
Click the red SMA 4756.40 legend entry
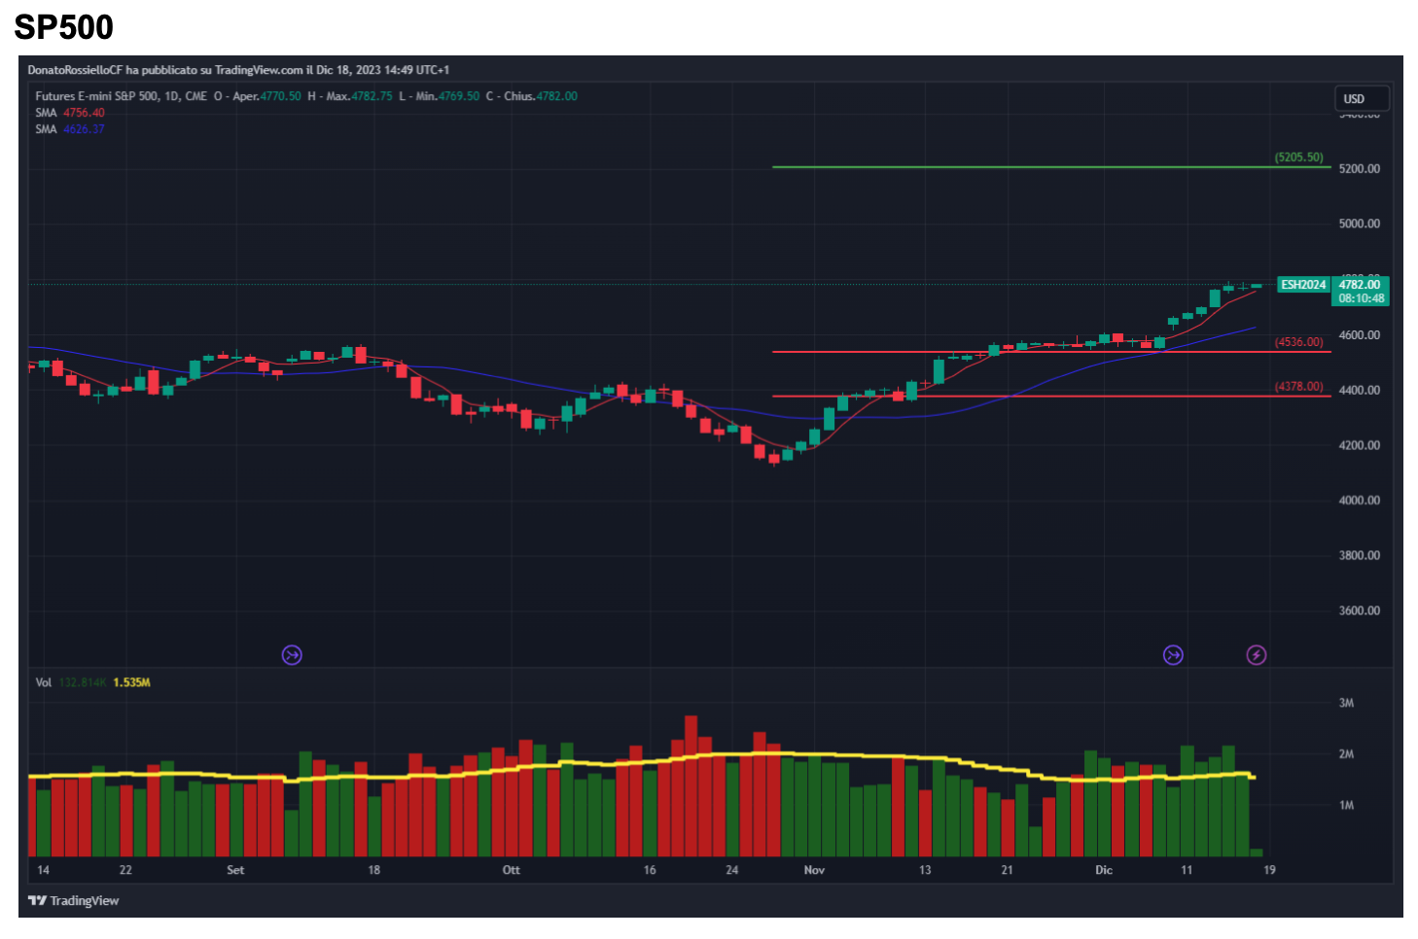pyautogui.click(x=70, y=113)
